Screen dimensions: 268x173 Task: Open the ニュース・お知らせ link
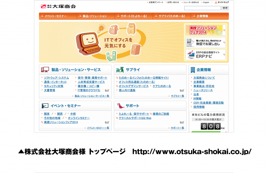coord(191,2)
